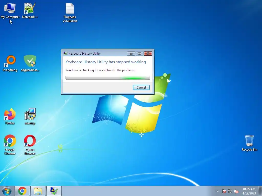Select the adguardinst installer icon

30,63
